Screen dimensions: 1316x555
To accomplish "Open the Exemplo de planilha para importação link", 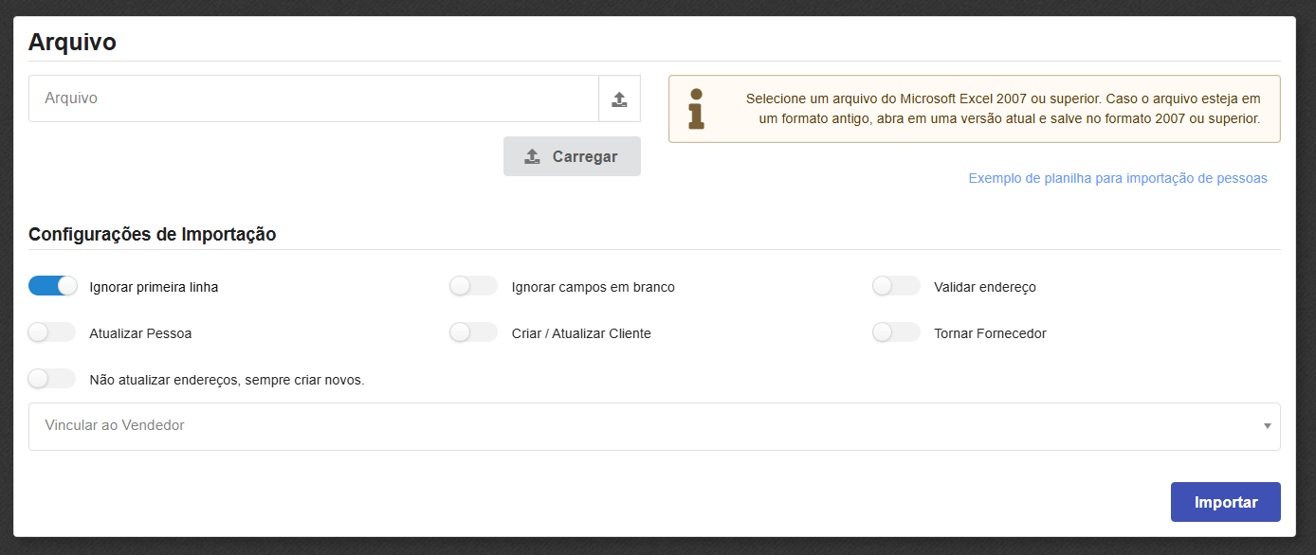I will [1117, 178].
